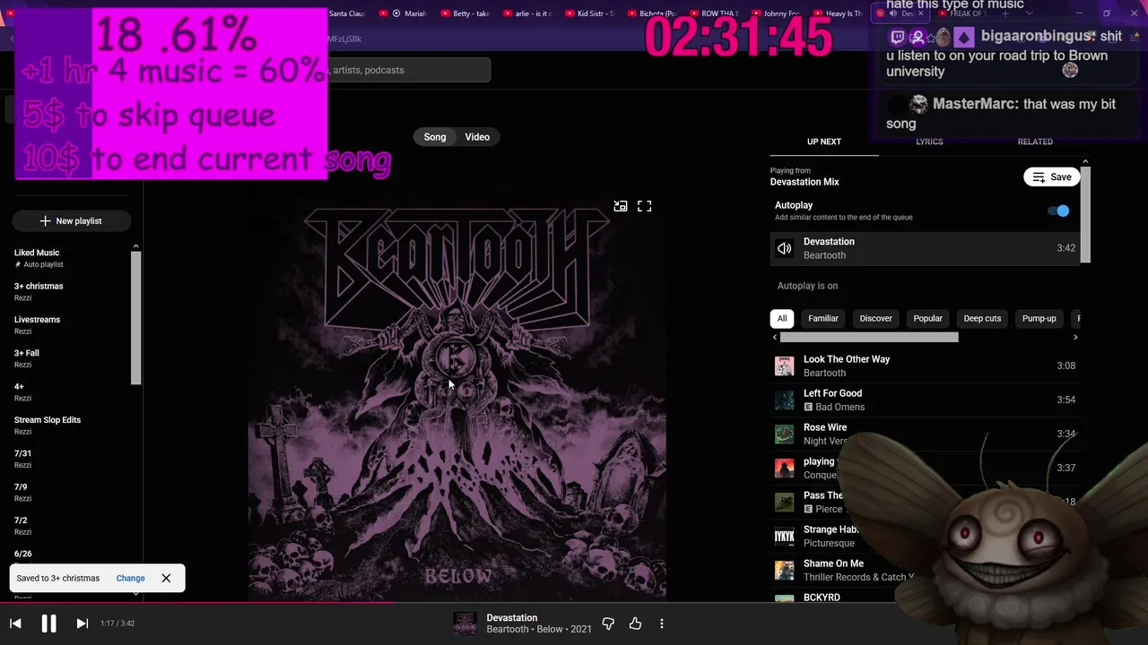Image resolution: width=1148 pixels, height=645 pixels.
Task: Open the Lyrics tab
Action: (929, 142)
